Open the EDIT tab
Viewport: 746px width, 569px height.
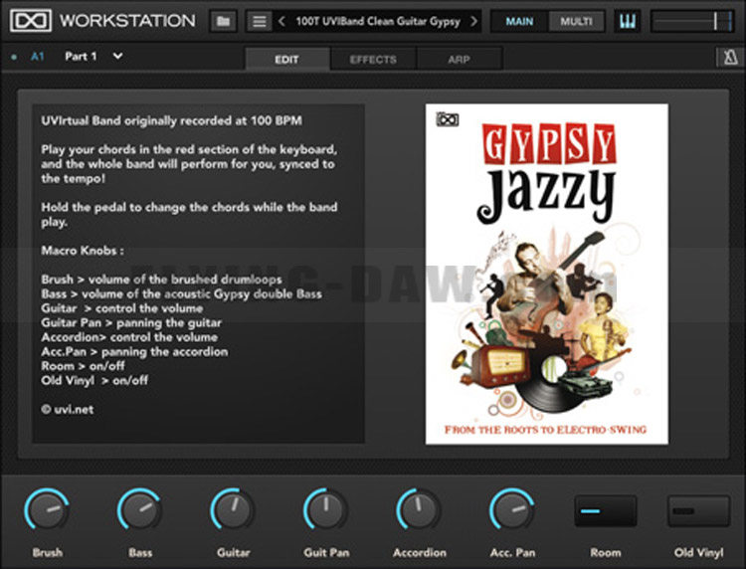pos(286,59)
